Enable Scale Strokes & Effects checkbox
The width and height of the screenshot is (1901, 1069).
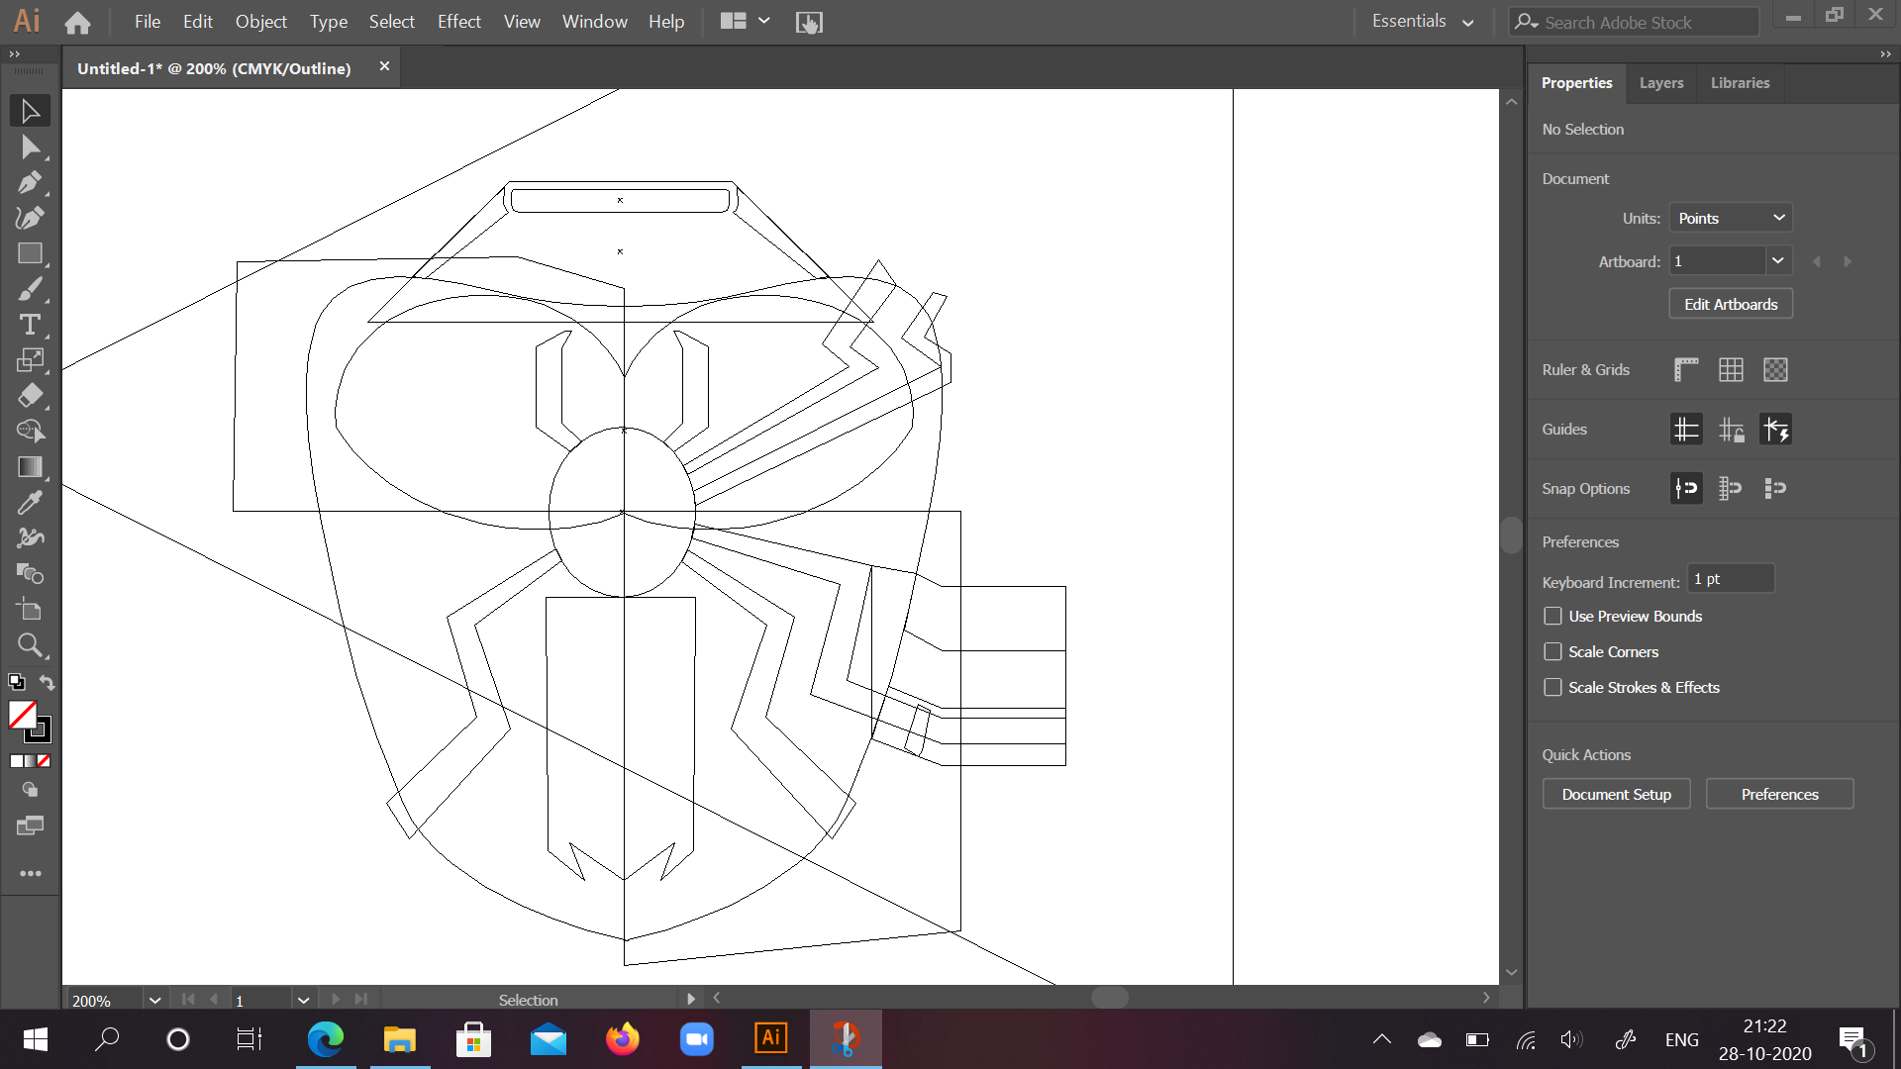click(1552, 688)
